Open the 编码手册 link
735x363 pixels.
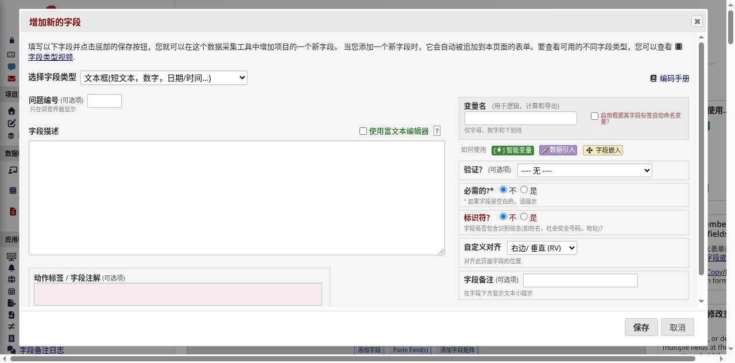point(674,79)
